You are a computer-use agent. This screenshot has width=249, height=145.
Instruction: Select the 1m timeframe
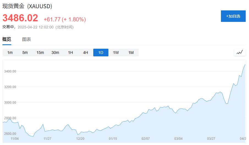pos(10,53)
